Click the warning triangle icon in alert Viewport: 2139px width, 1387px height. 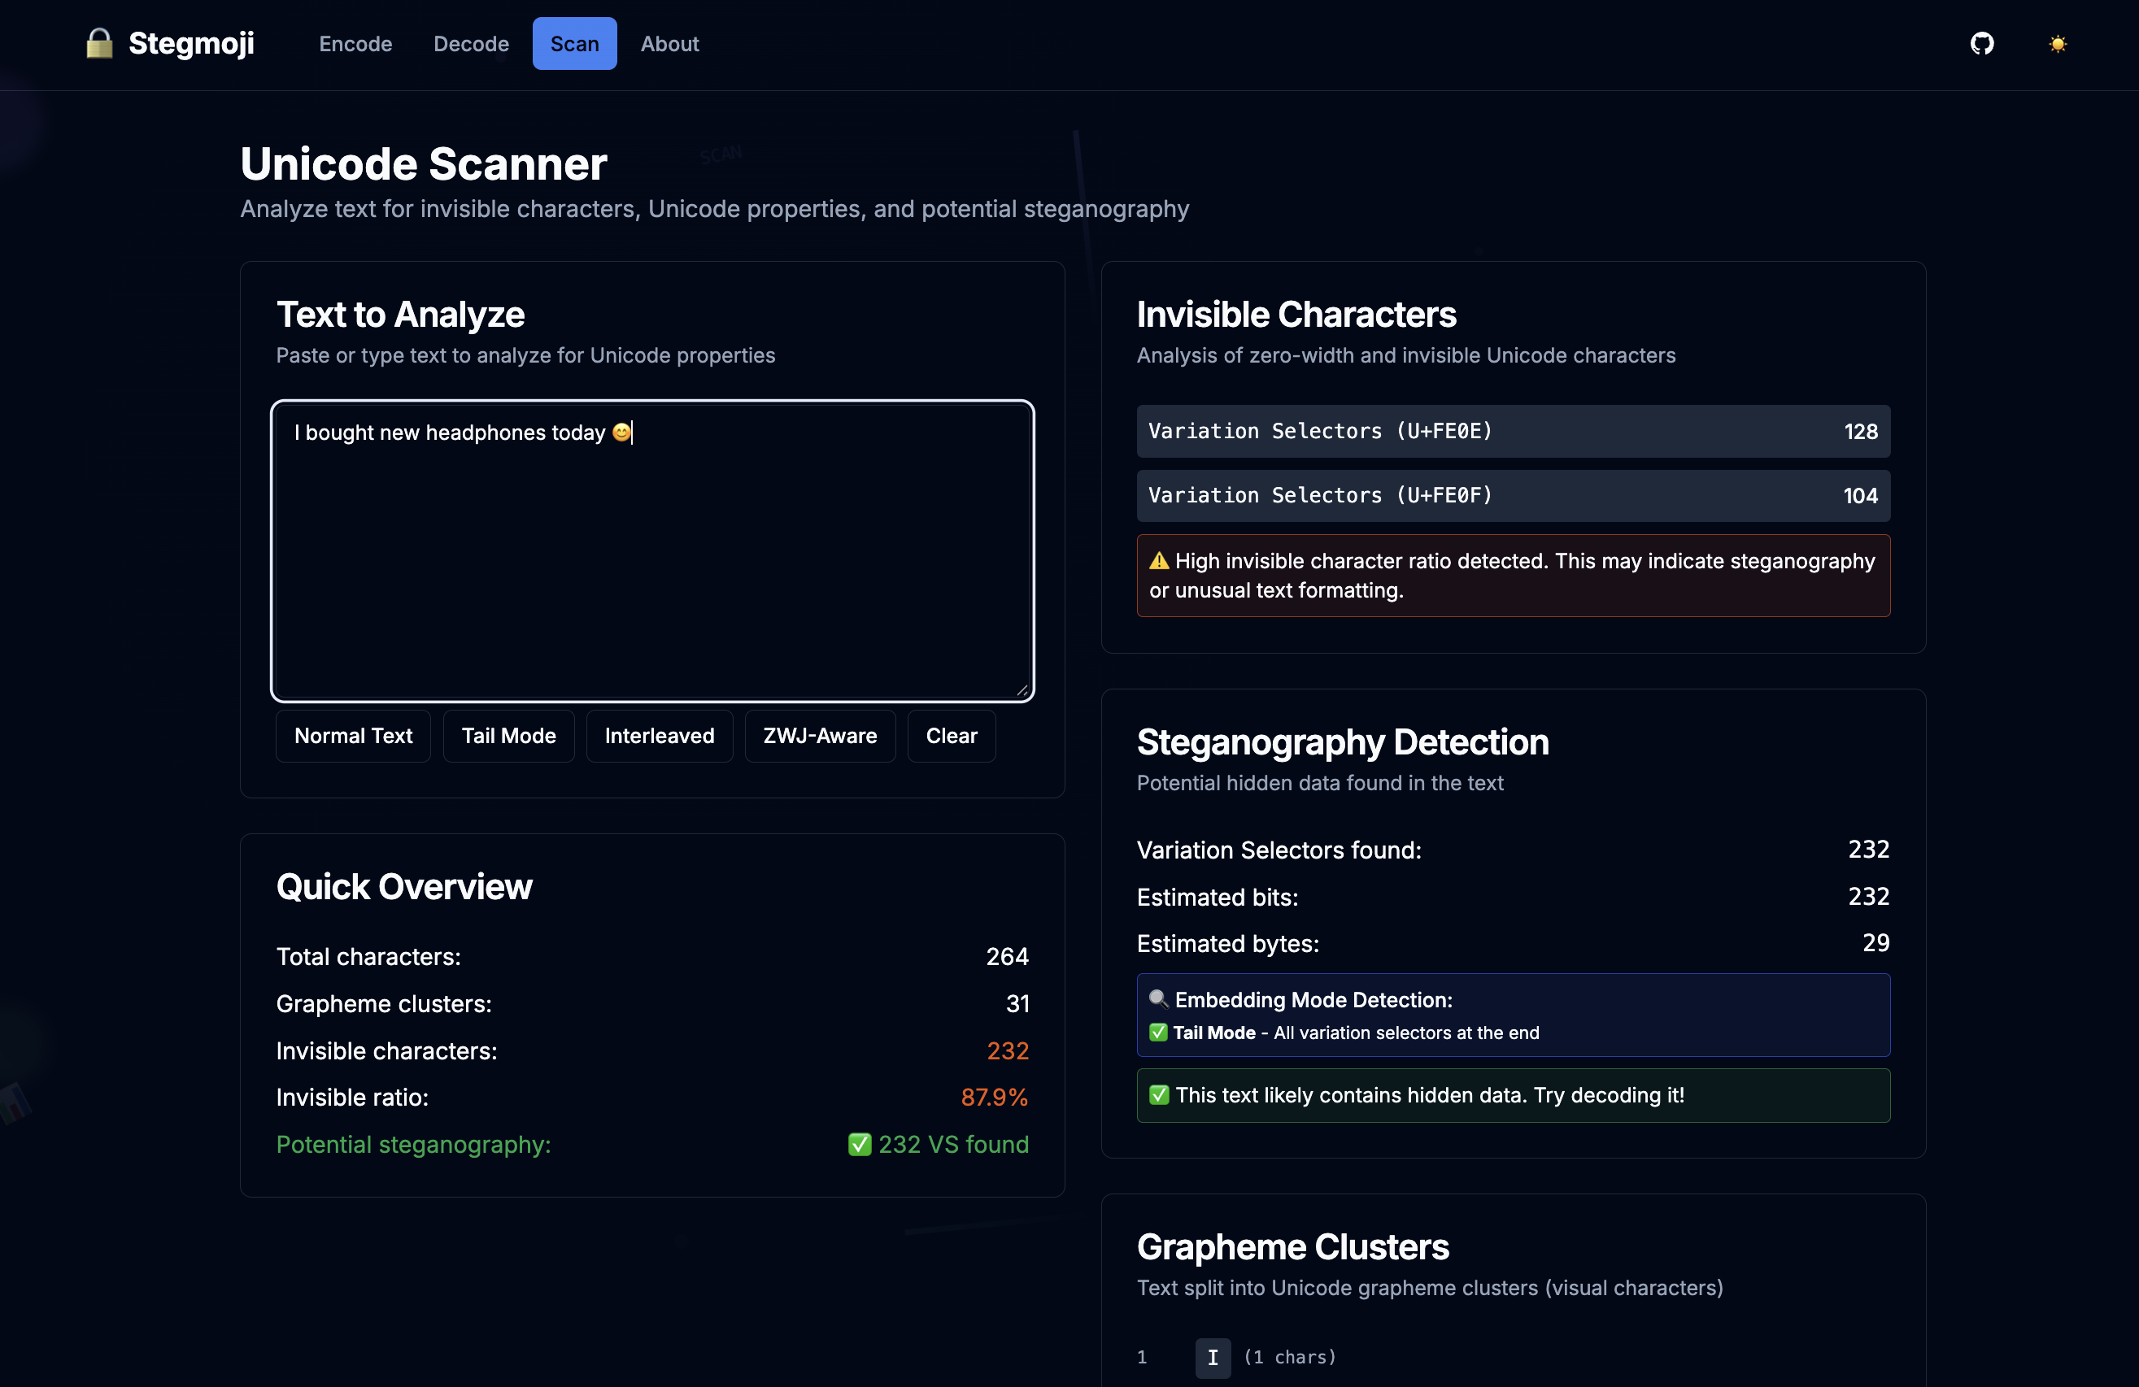[x=1160, y=560]
